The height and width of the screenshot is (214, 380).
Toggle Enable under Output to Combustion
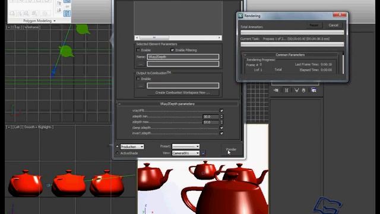138,79
